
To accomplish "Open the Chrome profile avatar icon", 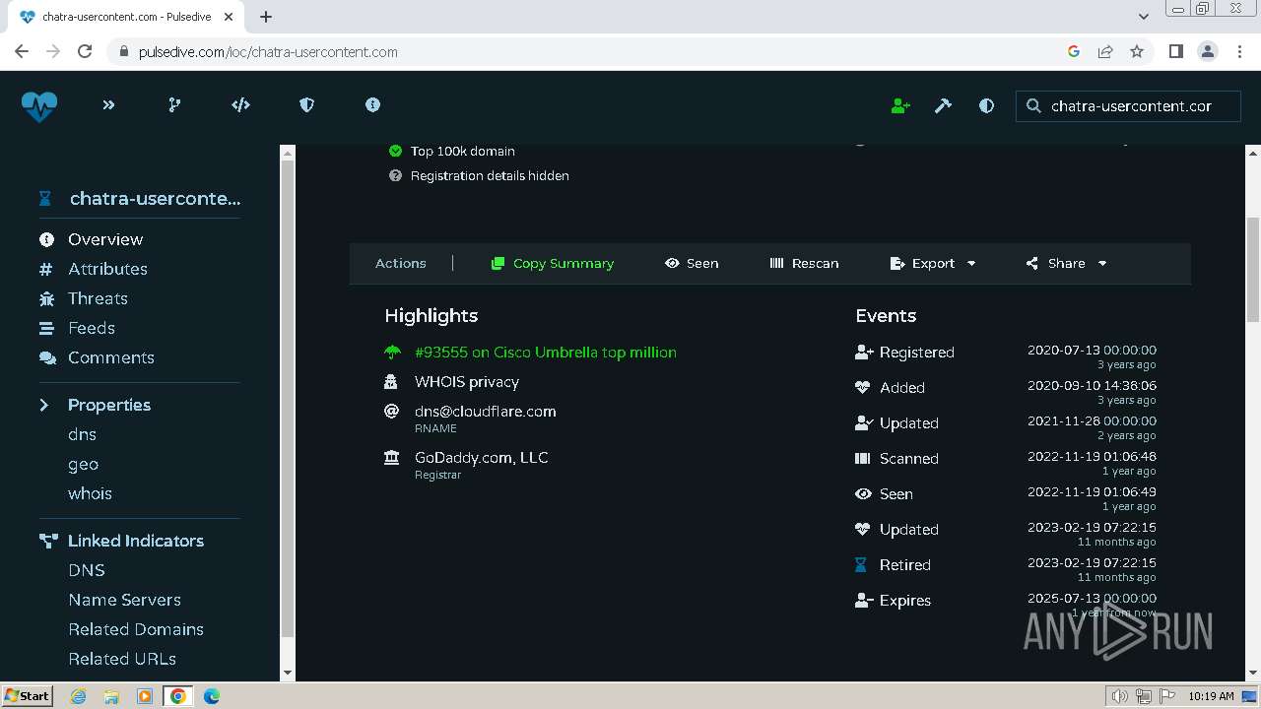I will (1207, 51).
